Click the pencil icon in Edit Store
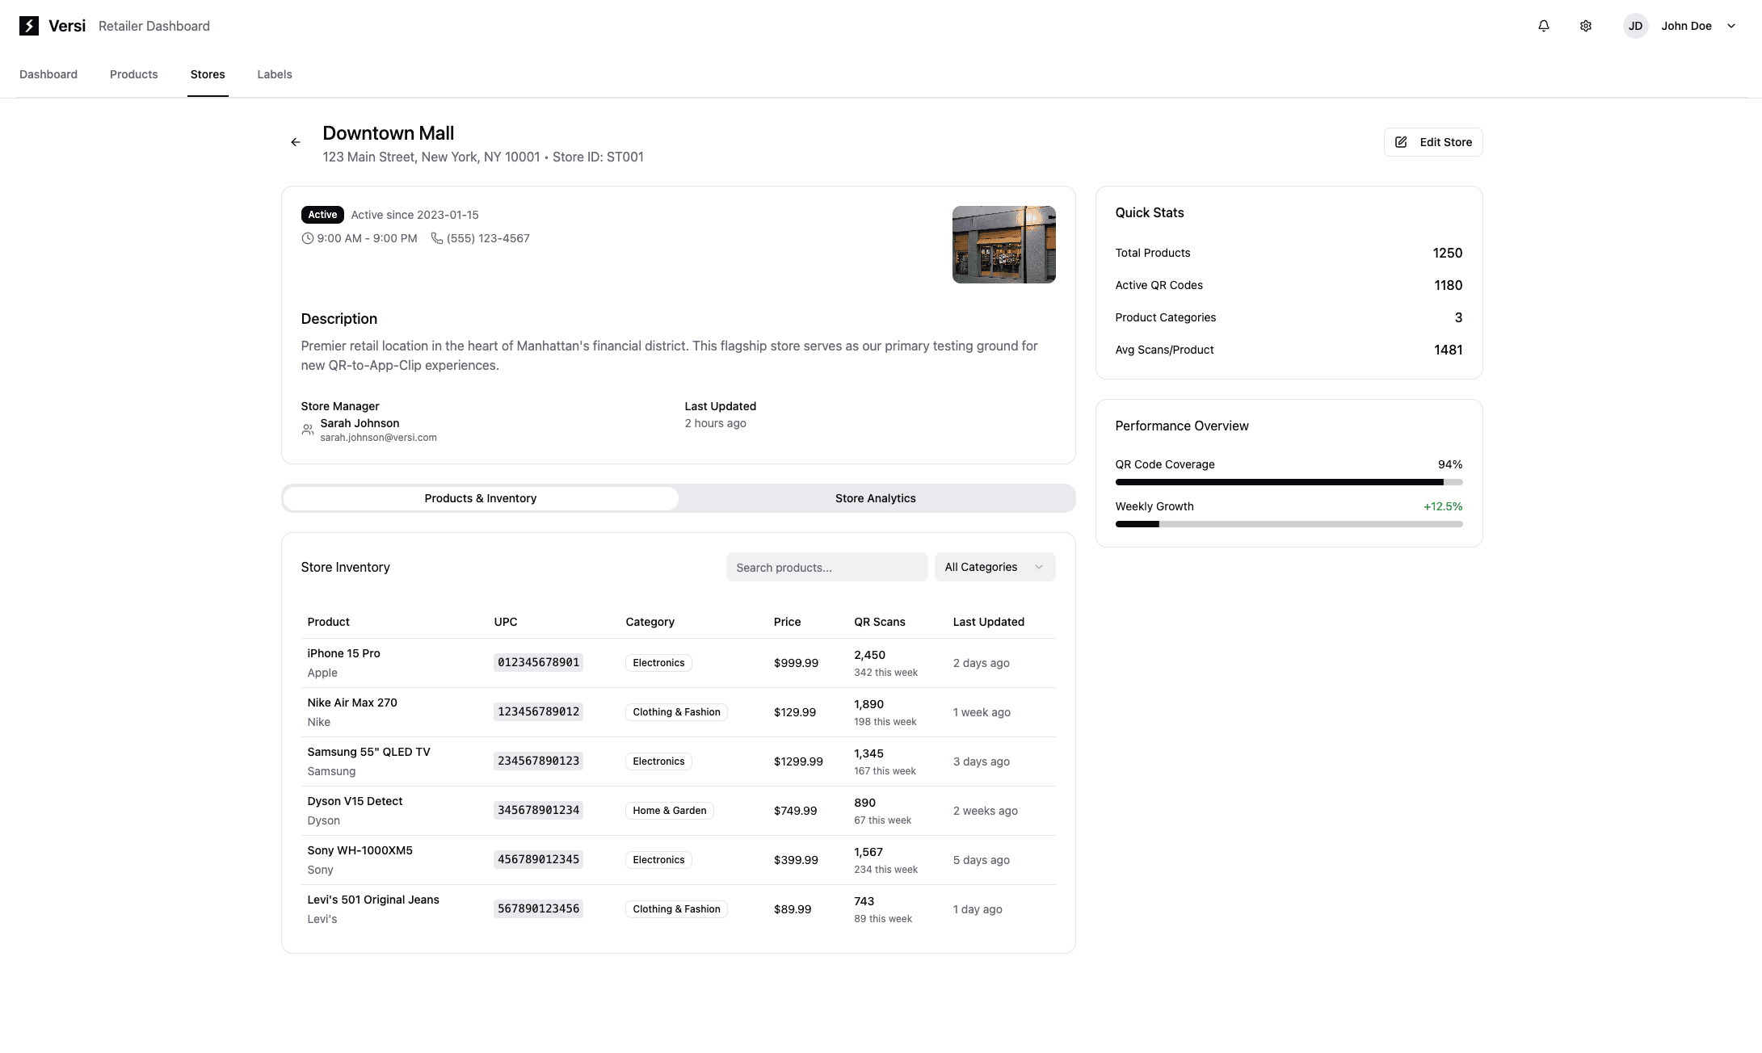 (1401, 142)
